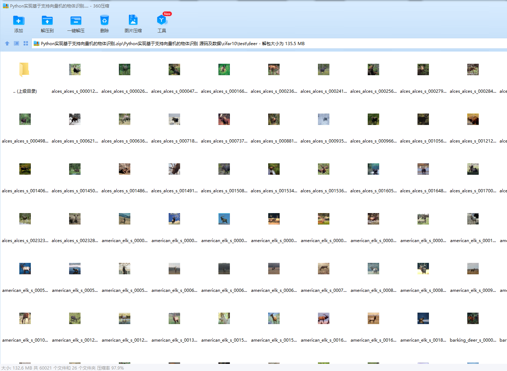Select the alces_alces_s_000012 thumbnail

click(x=75, y=69)
